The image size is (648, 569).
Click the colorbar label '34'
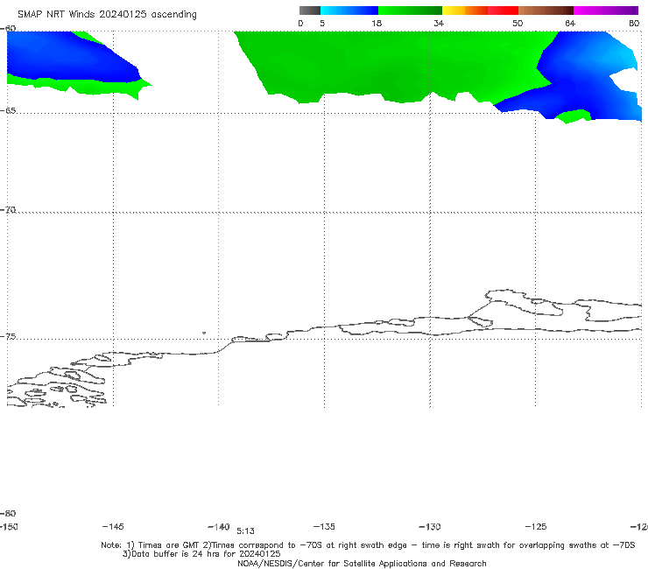(x=439, y=23)
